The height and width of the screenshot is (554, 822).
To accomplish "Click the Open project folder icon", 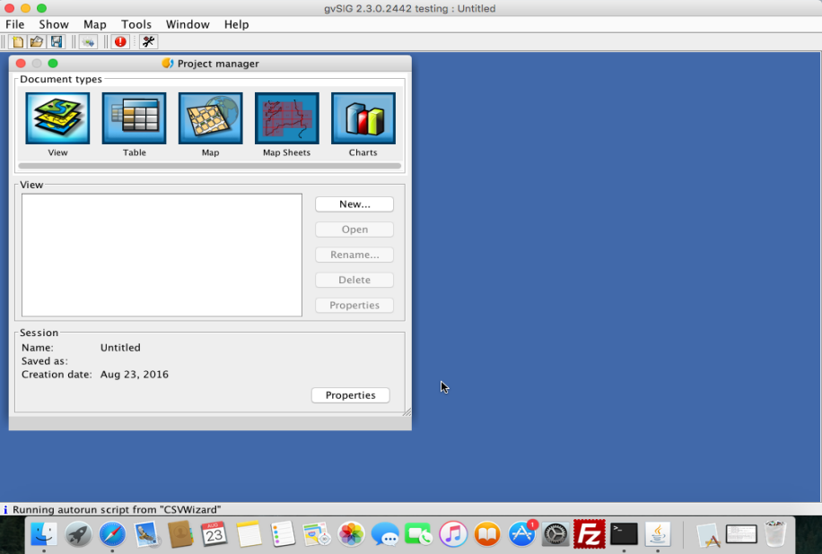I will coord(37,42).
